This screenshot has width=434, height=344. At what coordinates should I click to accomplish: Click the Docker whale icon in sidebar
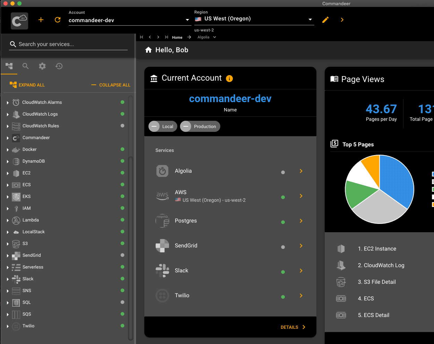[x=16, y=150]
